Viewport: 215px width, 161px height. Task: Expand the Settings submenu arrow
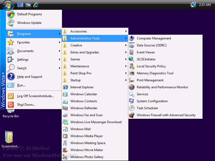pyautogui.click(x=59, y=60)
